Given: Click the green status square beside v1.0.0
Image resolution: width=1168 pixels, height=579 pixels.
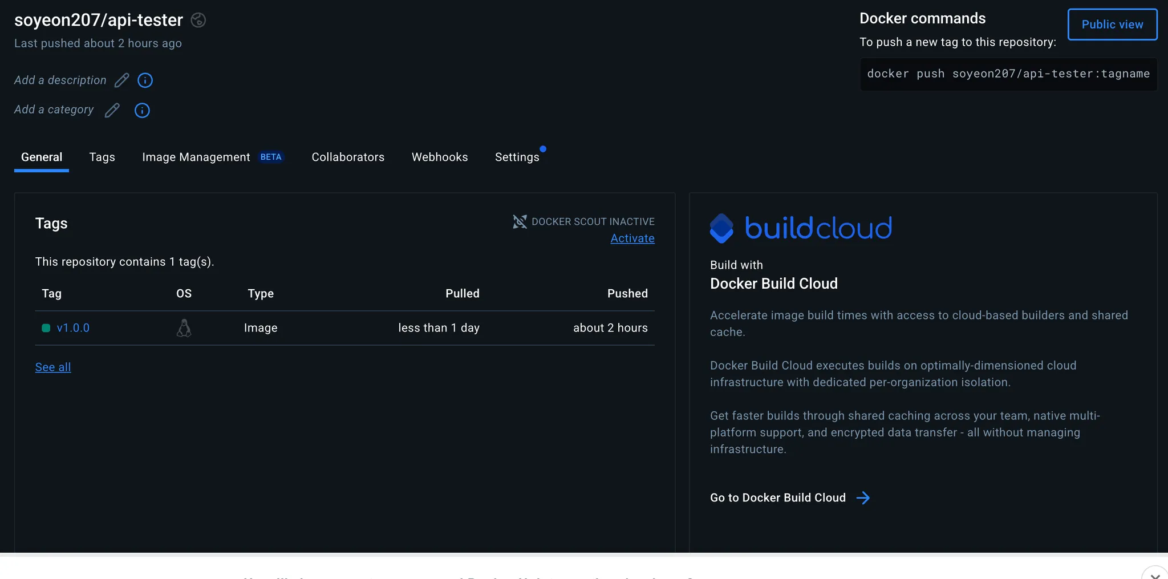Looking at the screenshot, I should pos(46,328).
